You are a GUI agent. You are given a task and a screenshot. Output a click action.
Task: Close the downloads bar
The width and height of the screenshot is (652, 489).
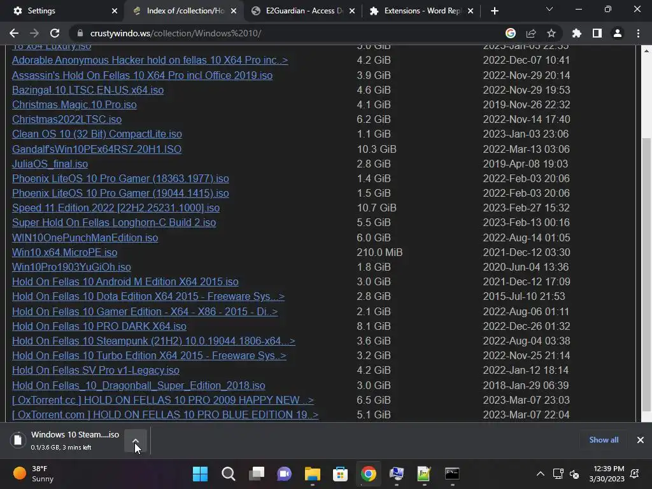coord(641,440)
